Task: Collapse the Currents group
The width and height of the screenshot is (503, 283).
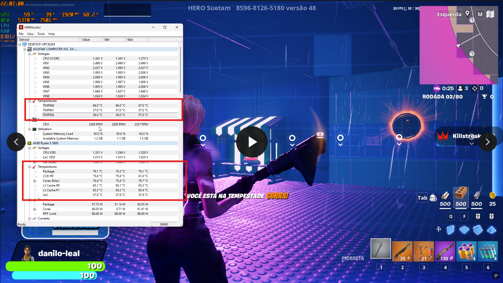Action: 29,218
